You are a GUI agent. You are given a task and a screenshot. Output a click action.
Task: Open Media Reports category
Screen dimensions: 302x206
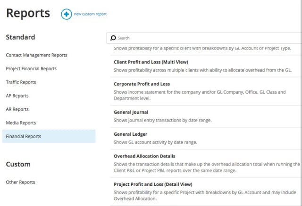click(x=21, y=123)
